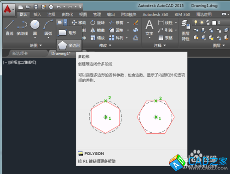Select the 圆 Circle tool
The image size is (230, 174).
click(35, 28)
